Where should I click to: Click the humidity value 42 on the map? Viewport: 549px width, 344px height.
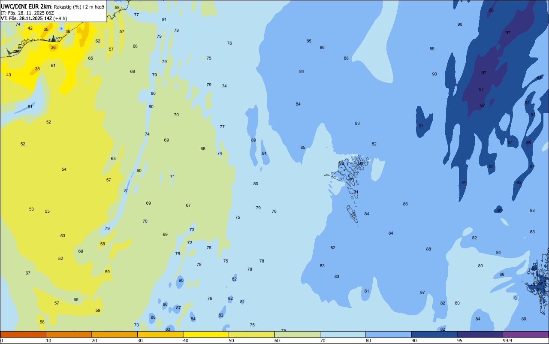(30, 28)
